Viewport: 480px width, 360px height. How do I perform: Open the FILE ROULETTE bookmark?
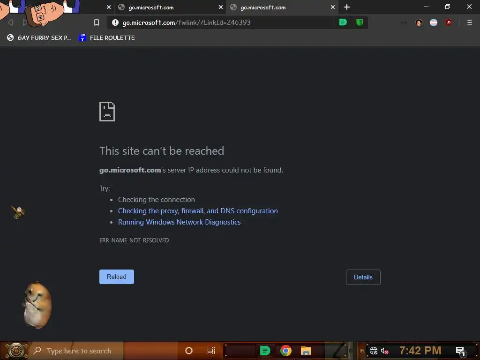(x=106, y=37)
